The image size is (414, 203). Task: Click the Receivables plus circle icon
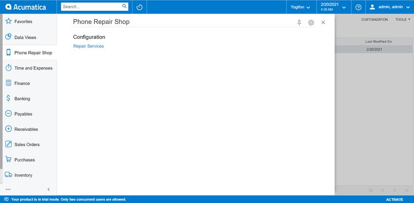(x=8, y=129)
